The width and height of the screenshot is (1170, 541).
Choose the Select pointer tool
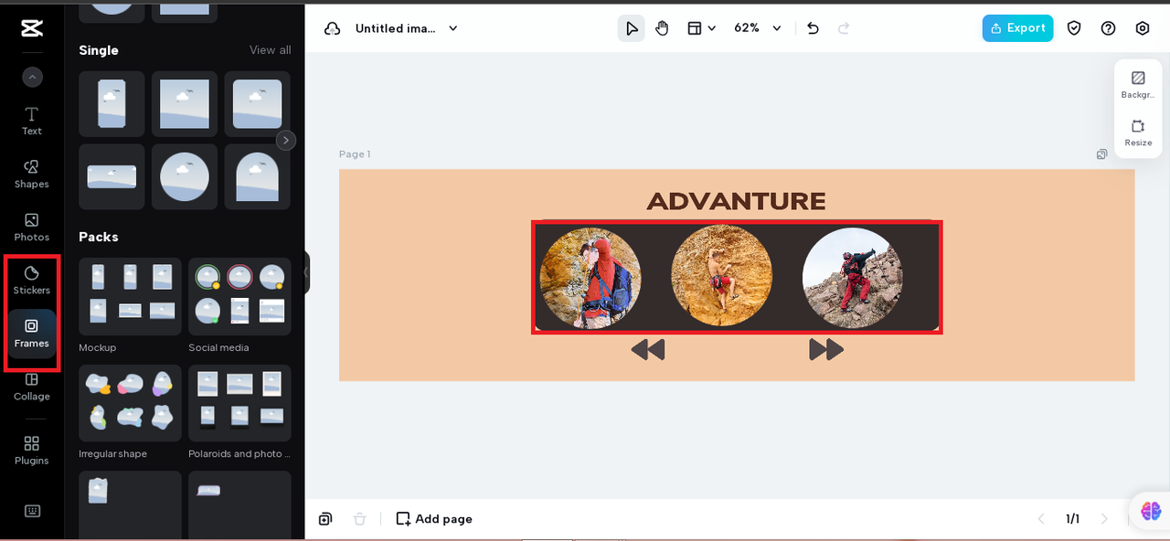click(632, 28)
